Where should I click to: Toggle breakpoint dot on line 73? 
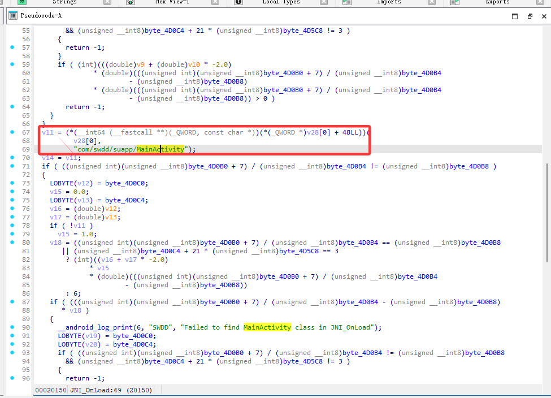(12, 183)
